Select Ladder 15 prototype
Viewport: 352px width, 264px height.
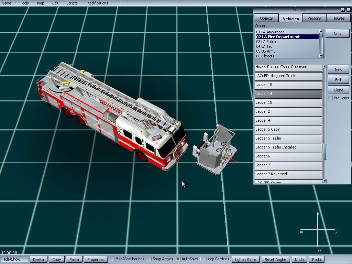tap(288, 103)
